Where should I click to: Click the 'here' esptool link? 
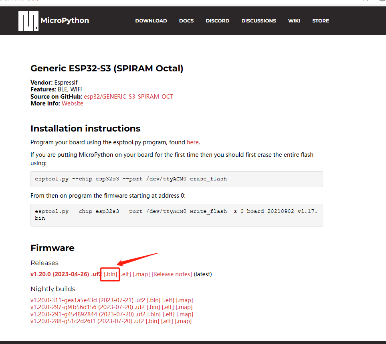tap(192, 142)
